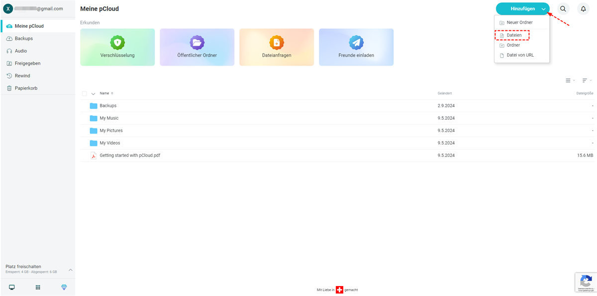Click the 2.9.2024 date for Backups

tap(446, 106)
